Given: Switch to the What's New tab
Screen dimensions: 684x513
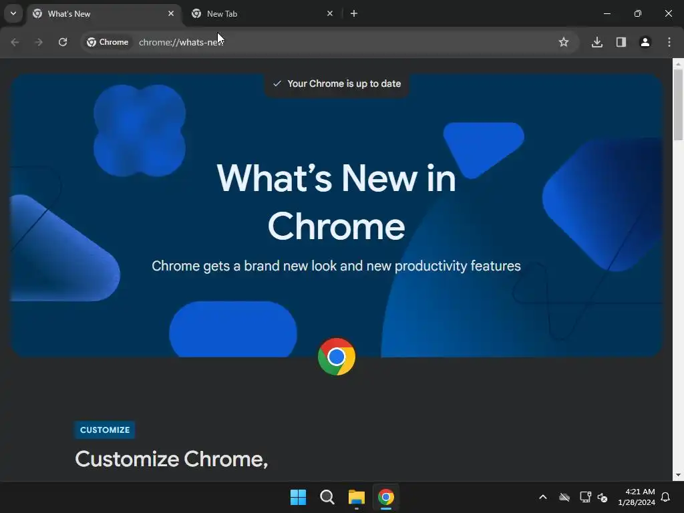Looking at the screenshot, I should [x=104, y=13].
